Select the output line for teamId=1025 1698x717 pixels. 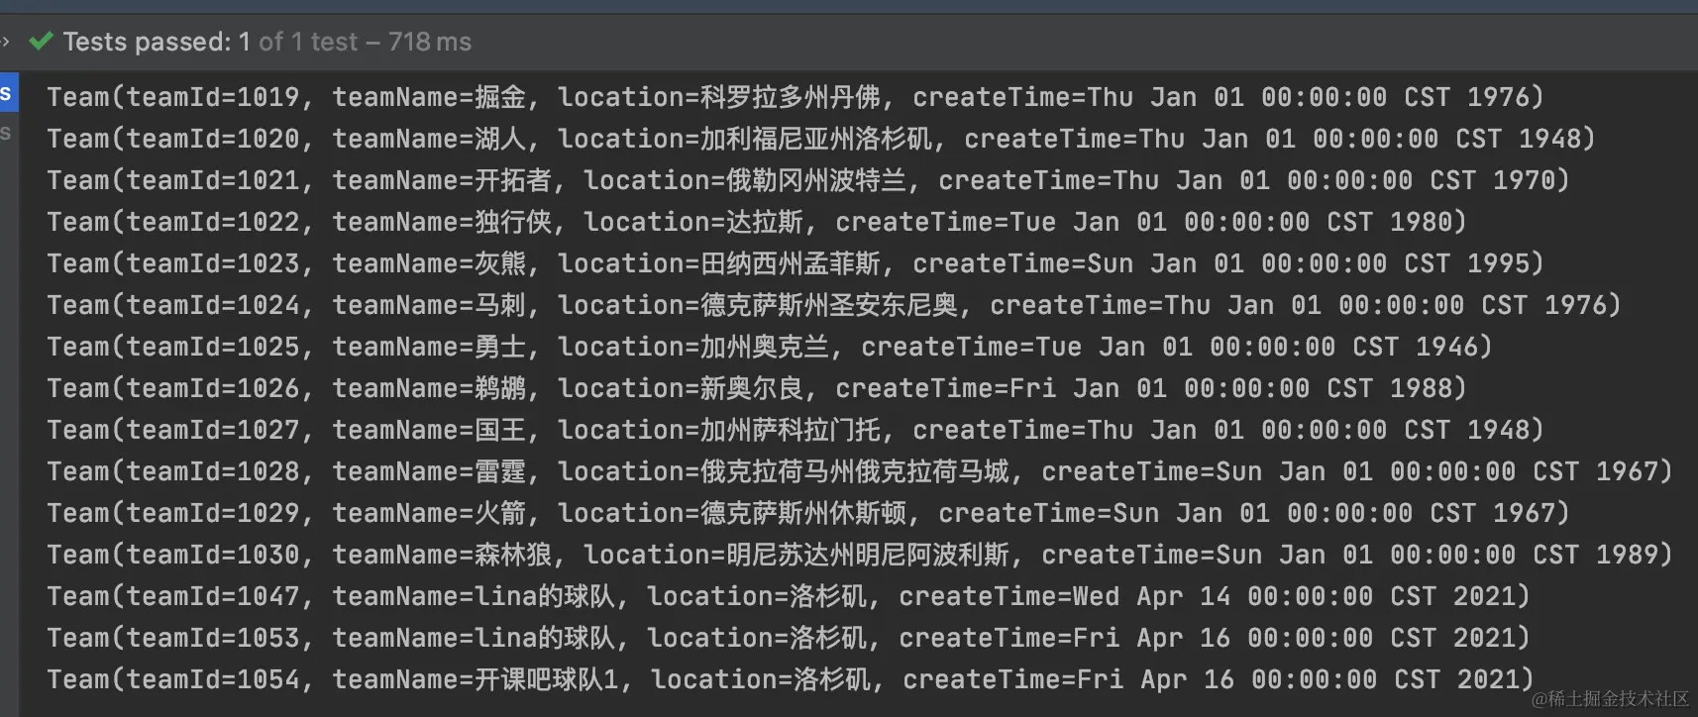click(770, 347)
